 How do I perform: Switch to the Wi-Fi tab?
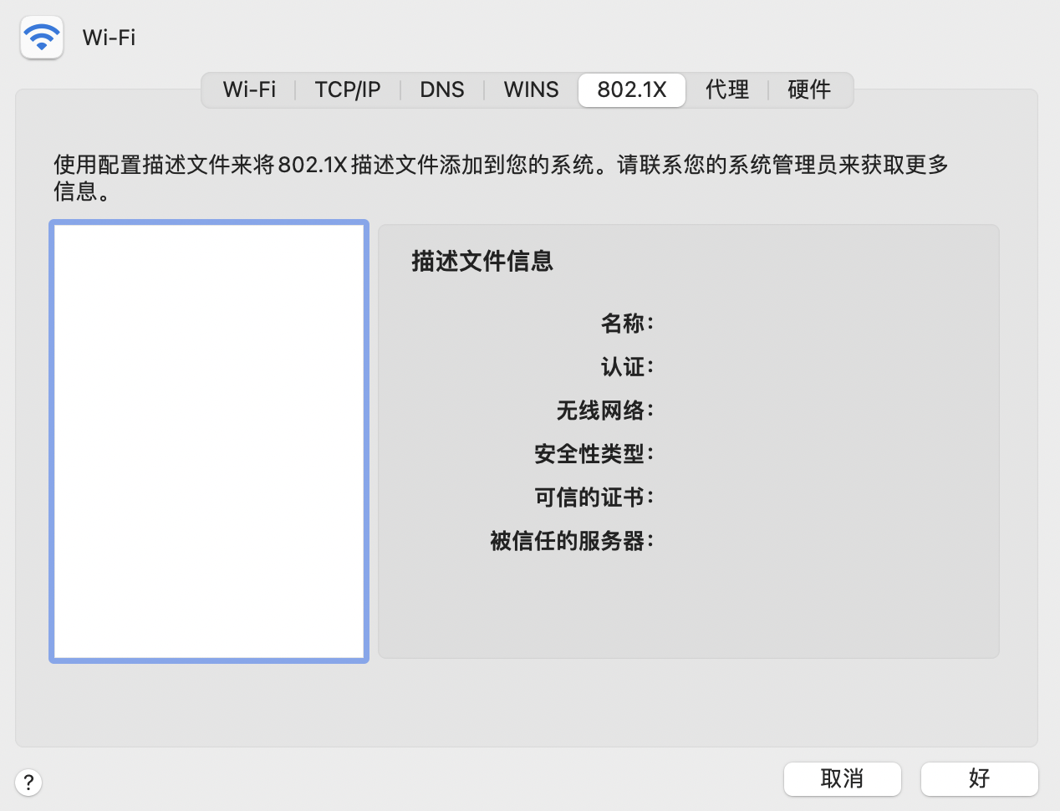click(x=249, y=90)
